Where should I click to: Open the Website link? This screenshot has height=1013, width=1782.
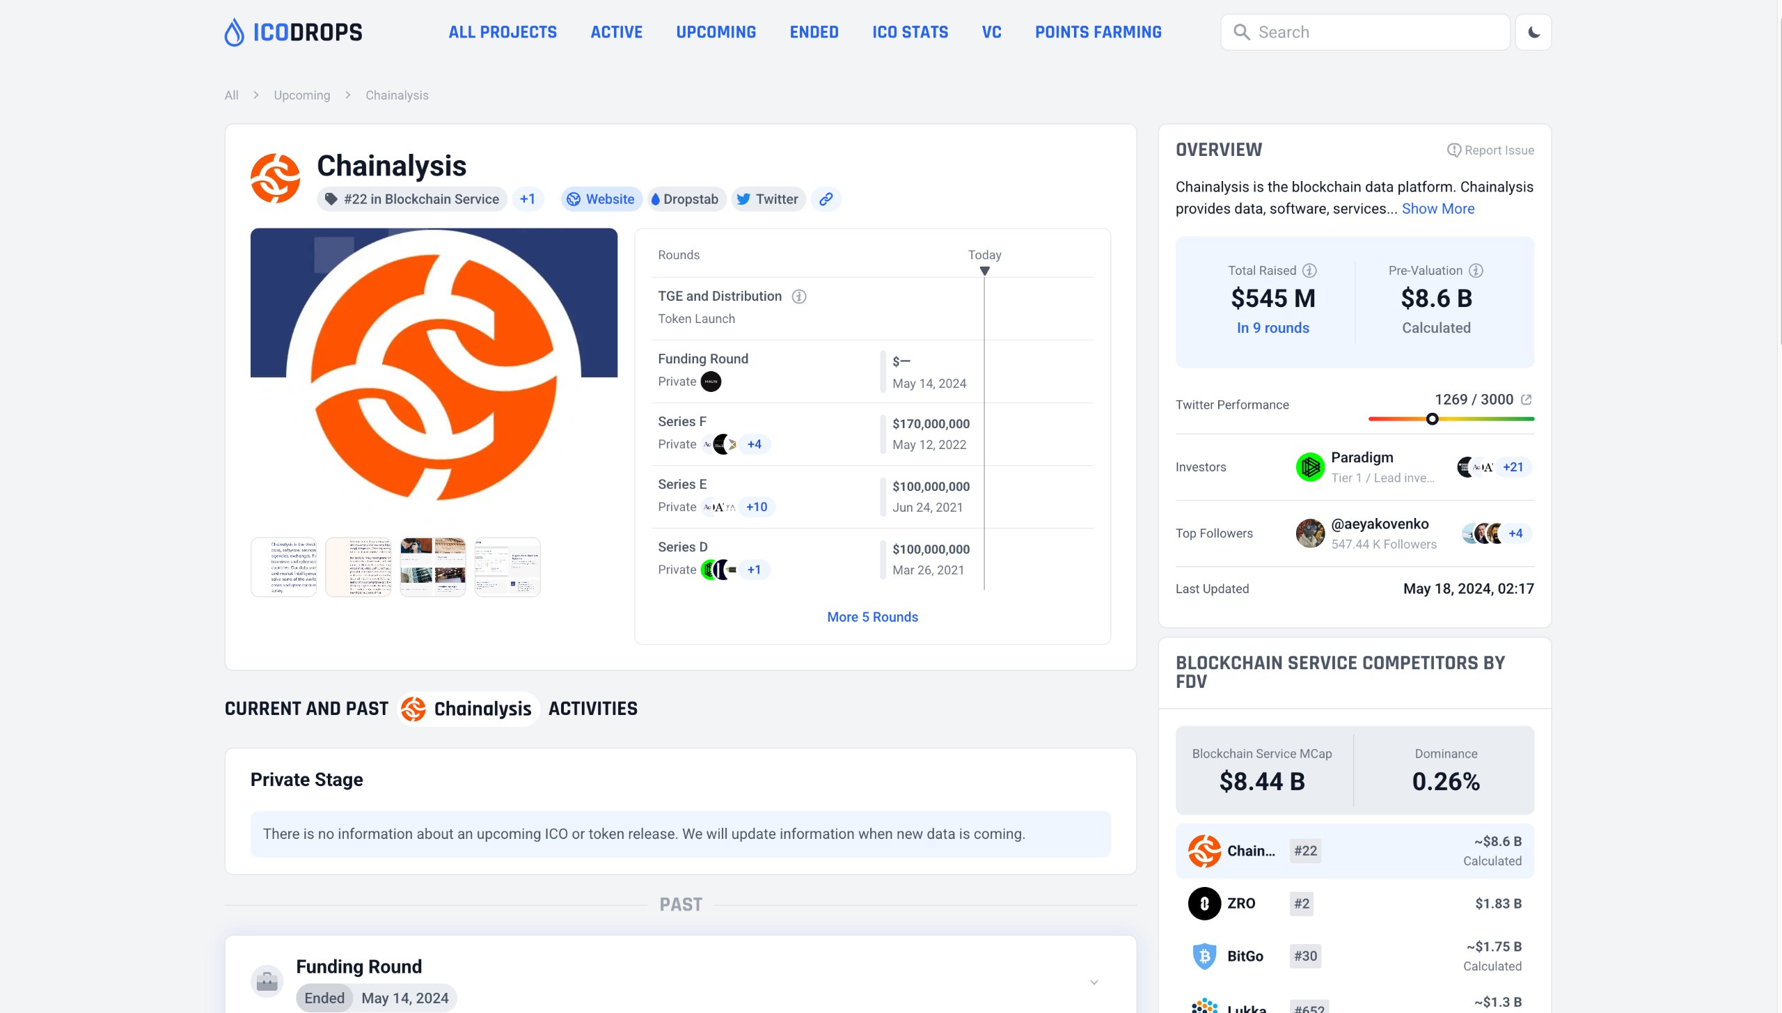[x=601, y=199]
